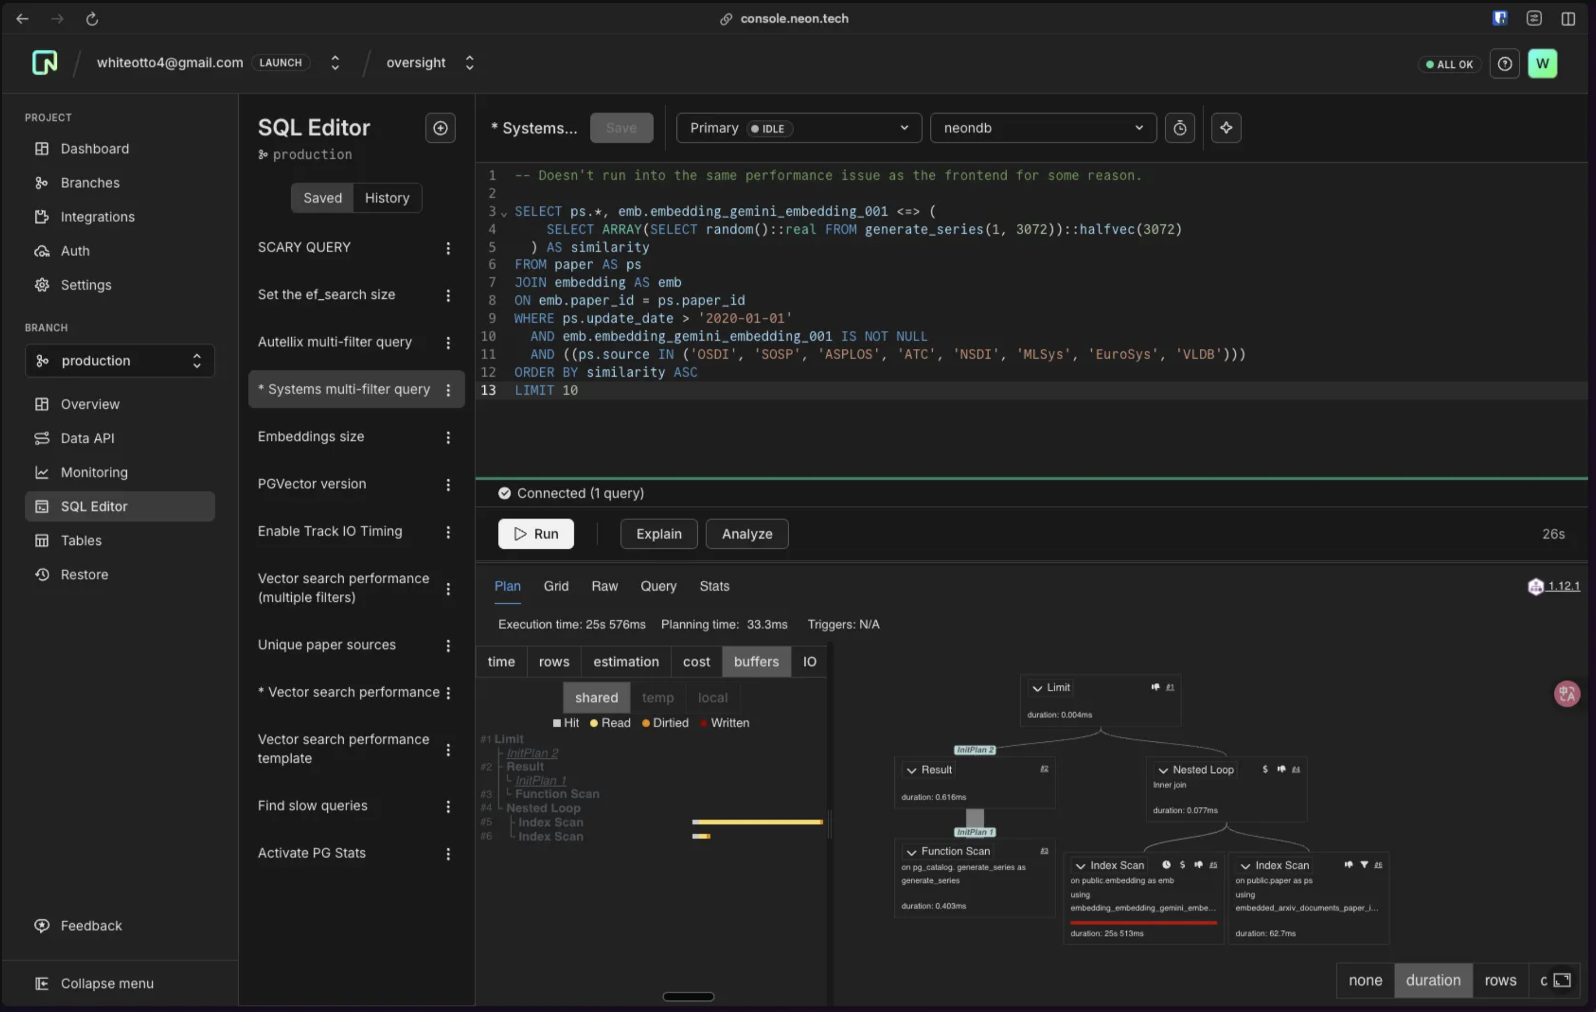Open SCARY QUERY options menu icon
1596x1012 pixels.
[x=448, y=248]
